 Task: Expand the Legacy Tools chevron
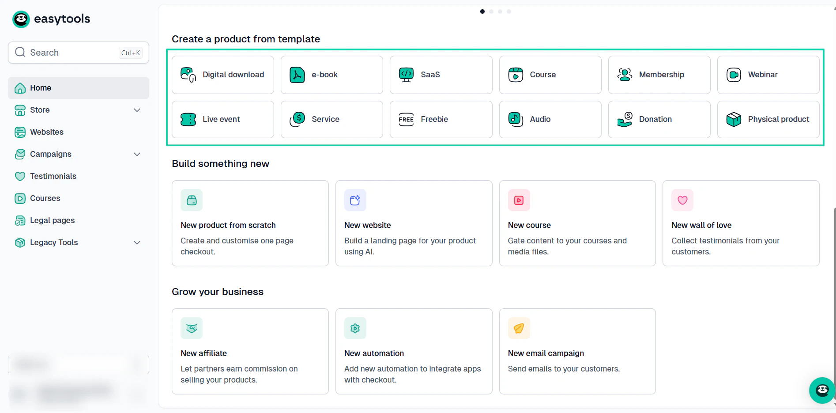pyautogui.click(x=137, y=242)
